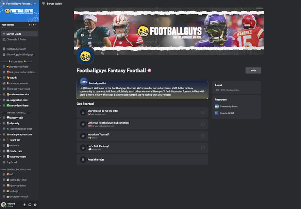Click the Read the rules icon
The image size is (301, 209).
[x=83, y=160]
